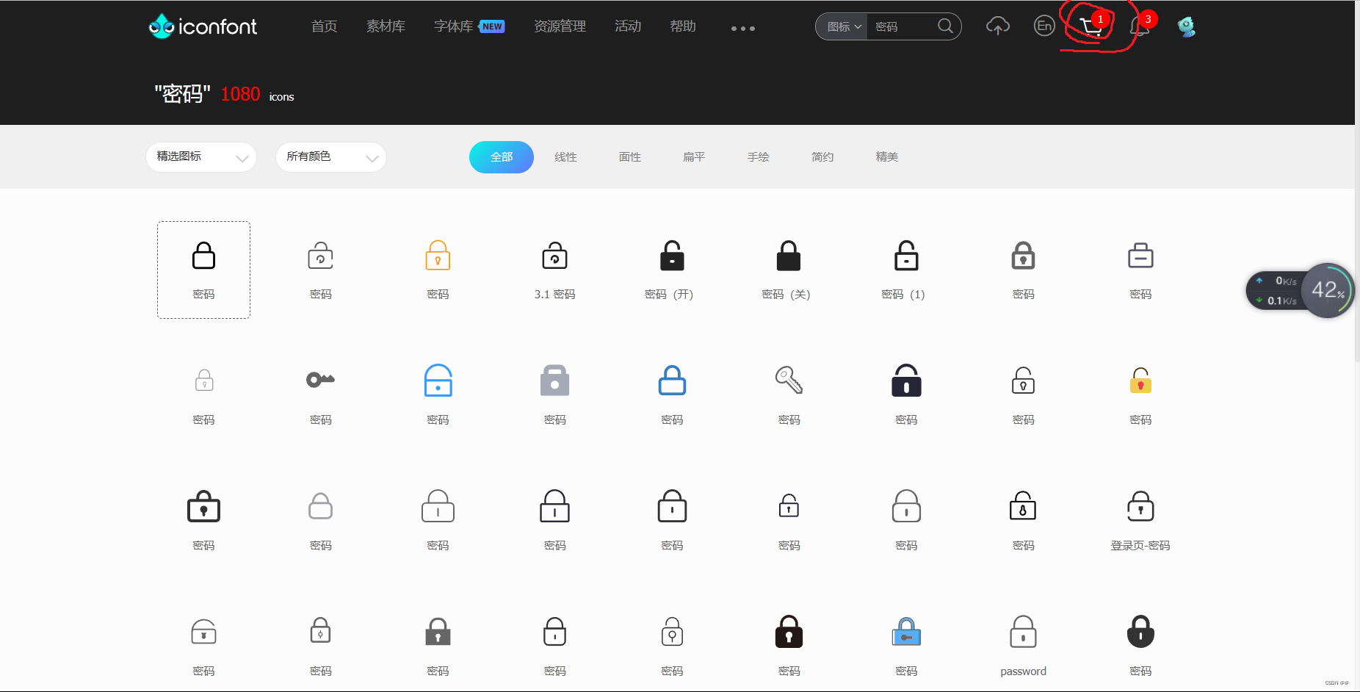Select the '3.1 密码' lock icon
The image size is (1360, 692).
[555, 256]
